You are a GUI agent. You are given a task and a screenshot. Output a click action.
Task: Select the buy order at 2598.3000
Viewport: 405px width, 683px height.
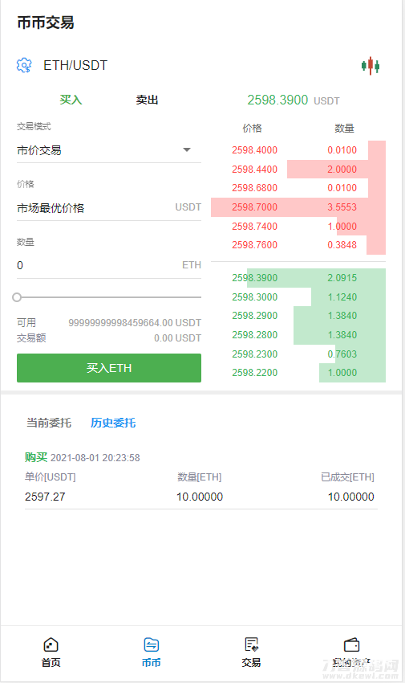(x=298, y=297)
